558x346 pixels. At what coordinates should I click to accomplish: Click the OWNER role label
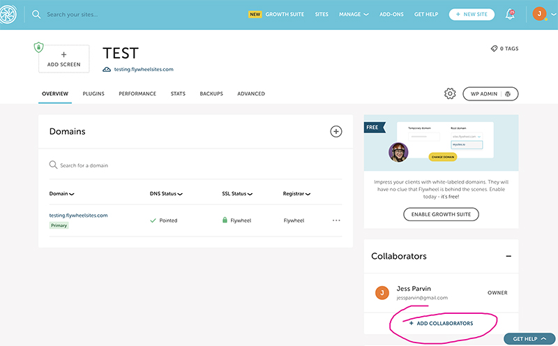[x=497, y=292]
